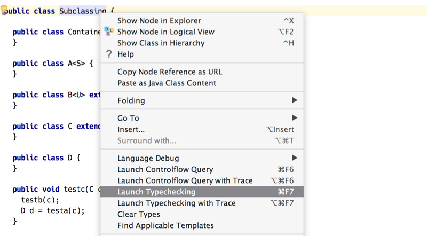Expand the Folding submenu arrow
The image size is (427, 236).
click(295, 100)
